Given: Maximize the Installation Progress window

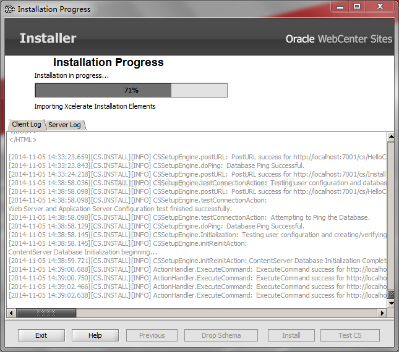Looking at the screenshot, I should pyautogui.click(x=357, y=7).
